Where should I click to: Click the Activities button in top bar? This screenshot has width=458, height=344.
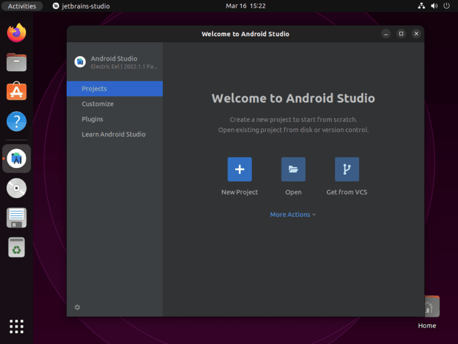point(22,6)
